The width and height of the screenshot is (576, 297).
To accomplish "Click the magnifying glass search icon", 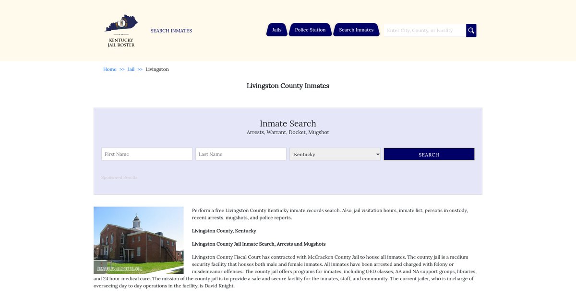I will [x=471, y=30].
